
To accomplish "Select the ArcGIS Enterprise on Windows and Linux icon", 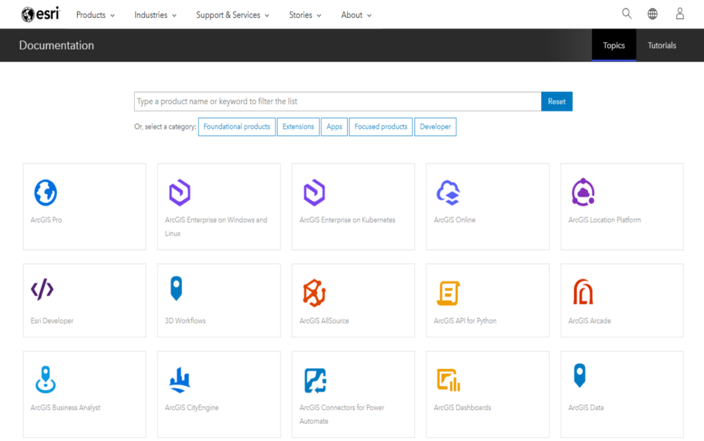I will (179, 193).
